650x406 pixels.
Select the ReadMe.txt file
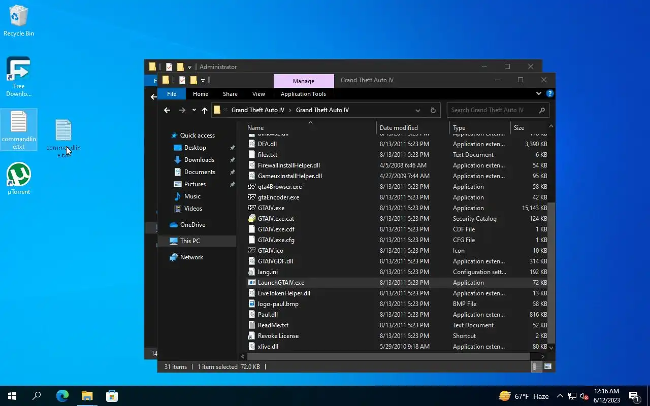click(273, 325)
